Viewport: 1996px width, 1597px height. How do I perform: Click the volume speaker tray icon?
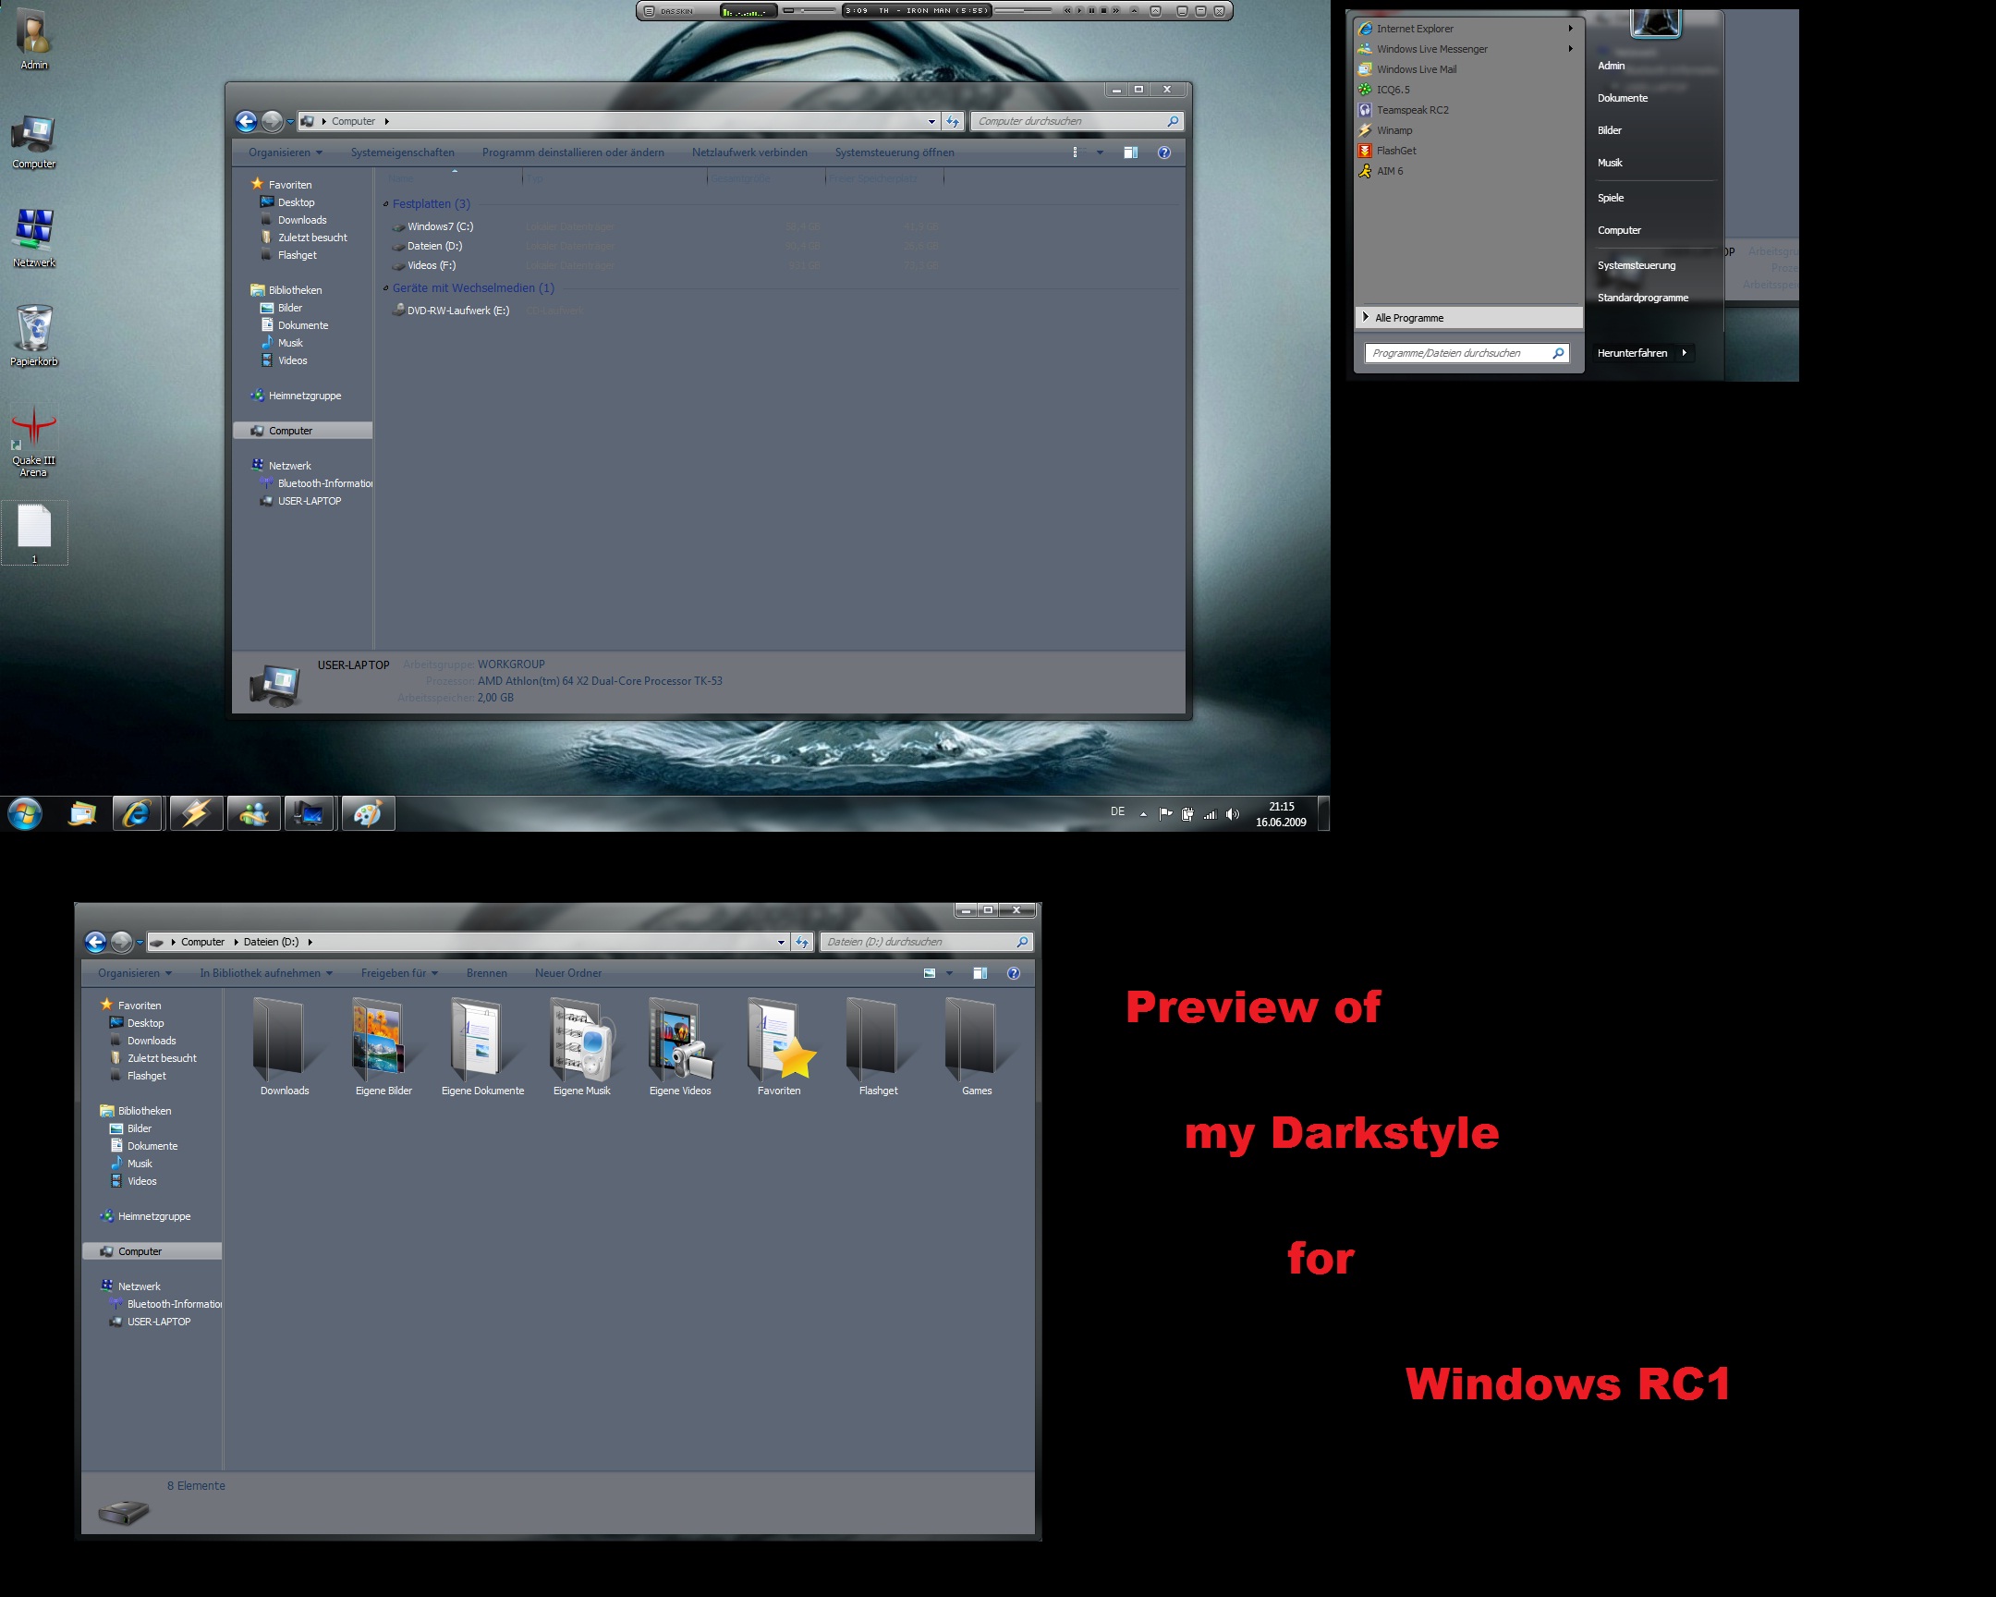pos(1232,815)
